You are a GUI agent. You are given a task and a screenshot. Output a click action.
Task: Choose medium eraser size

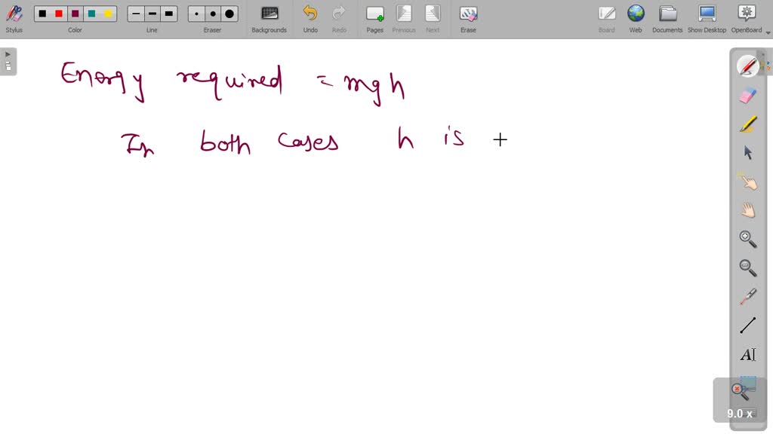213,14
